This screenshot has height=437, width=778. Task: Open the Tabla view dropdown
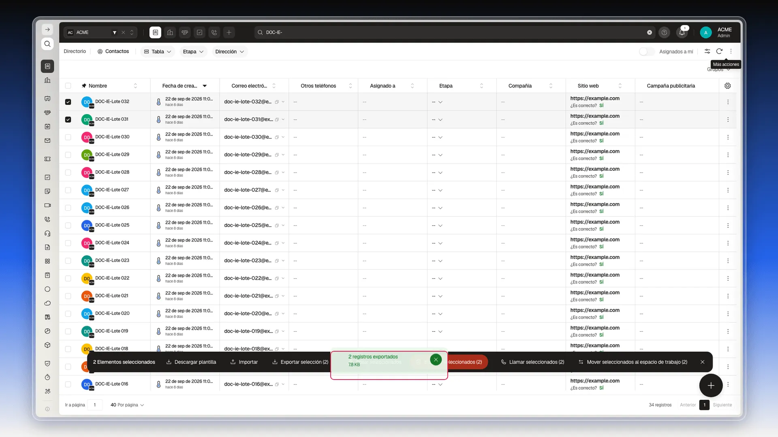coord(158,51)
